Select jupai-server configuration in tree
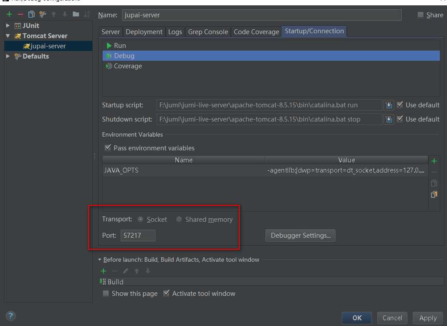447x326 pixels. 48,46
